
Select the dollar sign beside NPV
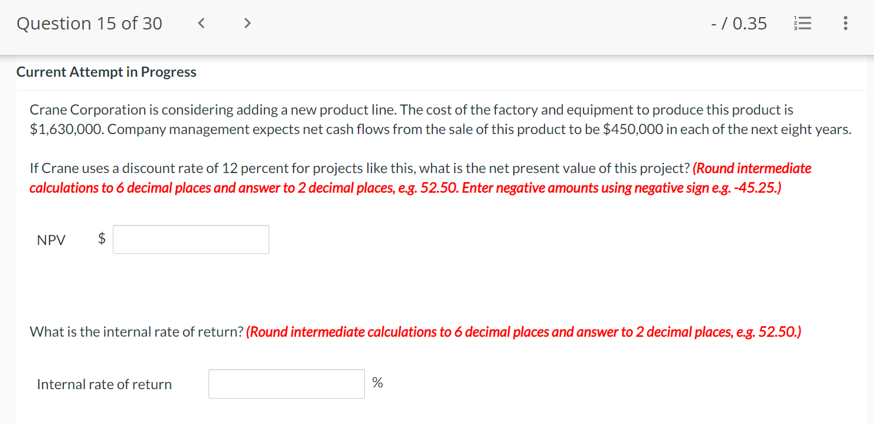click(x=101, y=239)
